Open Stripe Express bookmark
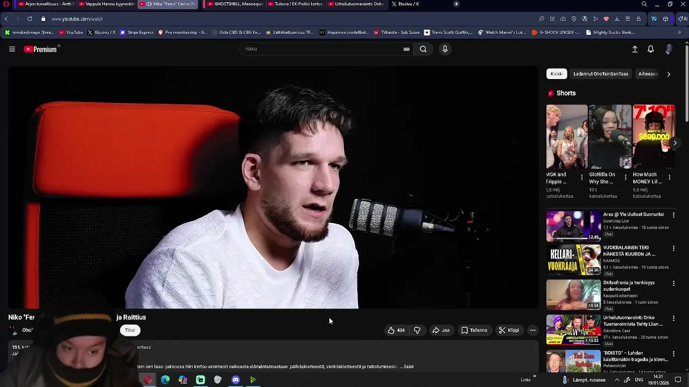This screenshot has width=689, height=387. click(x=137, y=32)
